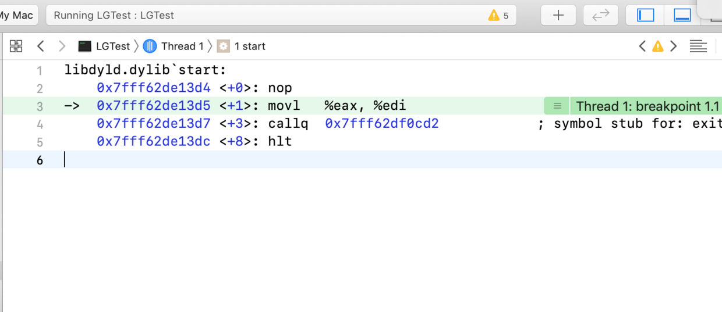Click address 0x7fff62de13dc on line 5
This screenshot has height=312, width=722.
[x=154, y=141]
